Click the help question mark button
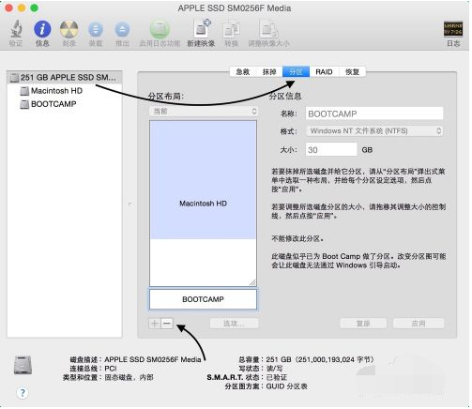 (x=23, y=393)
